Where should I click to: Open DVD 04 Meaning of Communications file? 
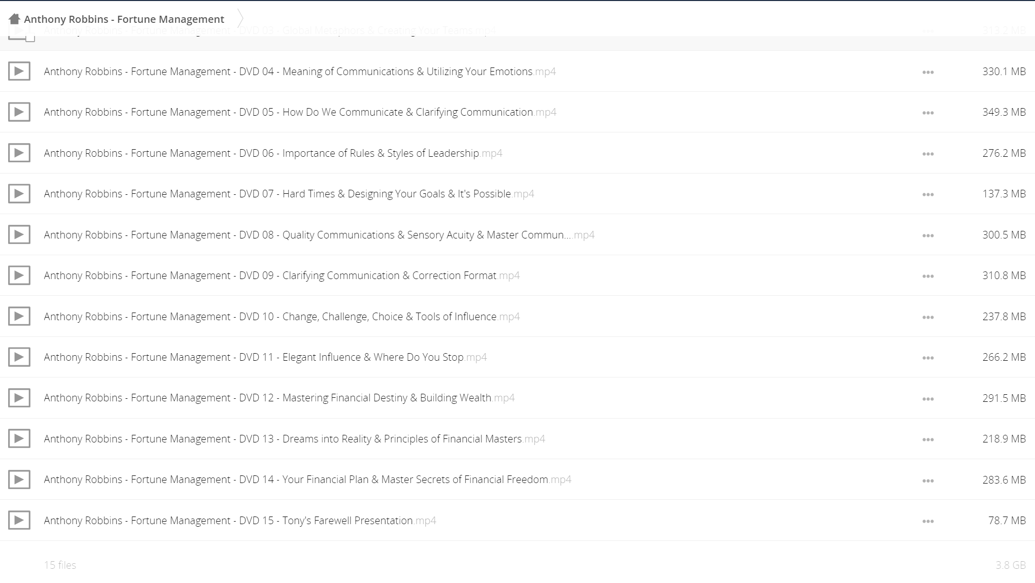300,72
